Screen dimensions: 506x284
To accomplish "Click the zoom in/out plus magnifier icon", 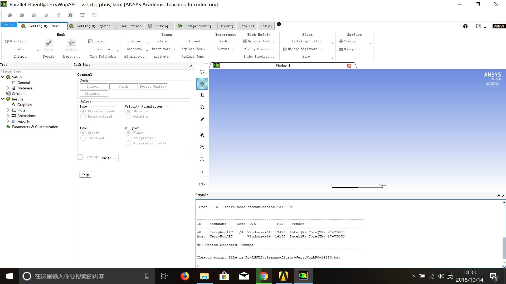I will [202, 107].
